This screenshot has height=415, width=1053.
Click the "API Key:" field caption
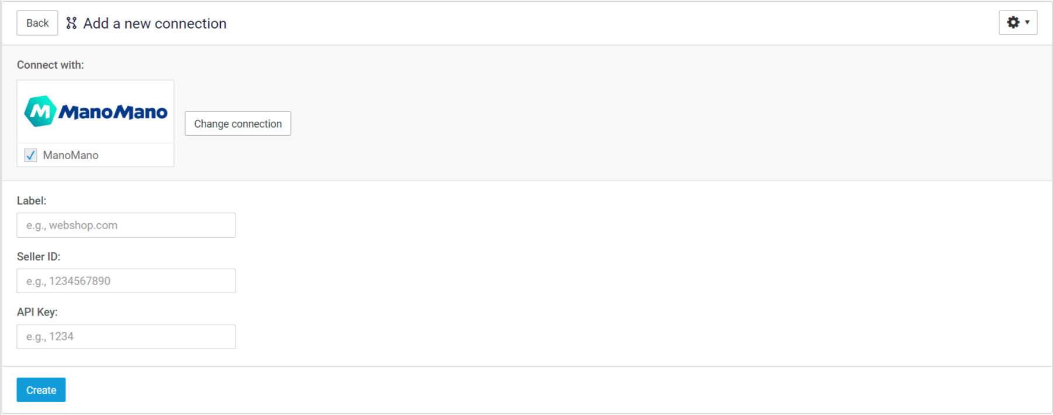(37, 312)
